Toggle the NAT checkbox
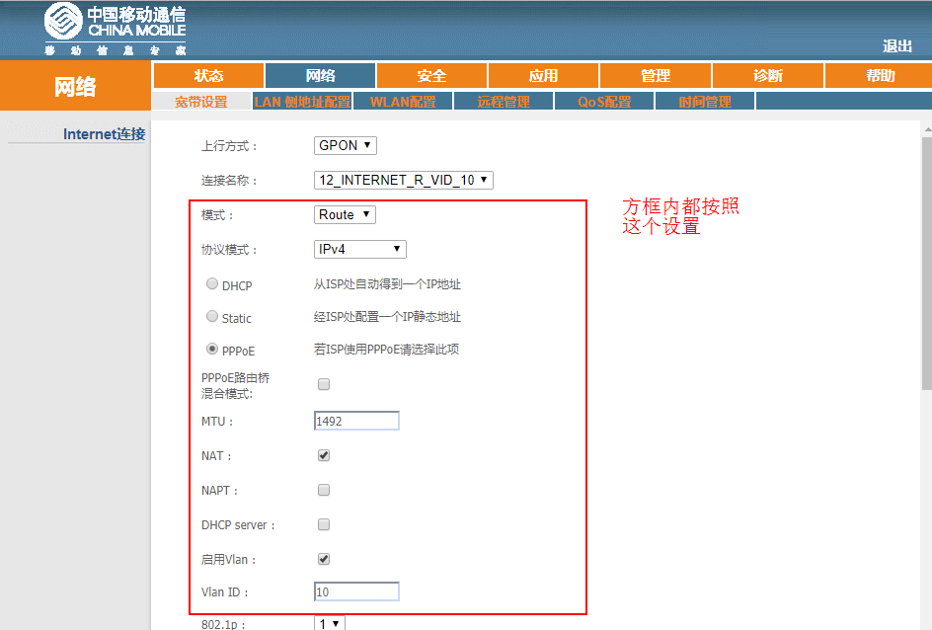Image resolution: width=932 pixels, height=630 pixels. click(x=324, y=455)
